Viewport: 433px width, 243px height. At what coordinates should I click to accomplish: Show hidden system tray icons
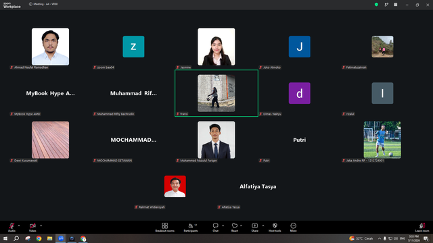pos(380,238)
